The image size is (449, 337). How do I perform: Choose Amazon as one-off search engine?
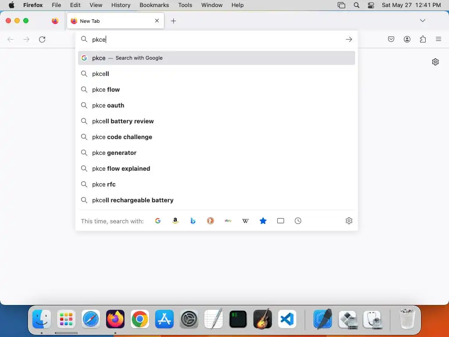pyautogui.click(x=175, y=221)
